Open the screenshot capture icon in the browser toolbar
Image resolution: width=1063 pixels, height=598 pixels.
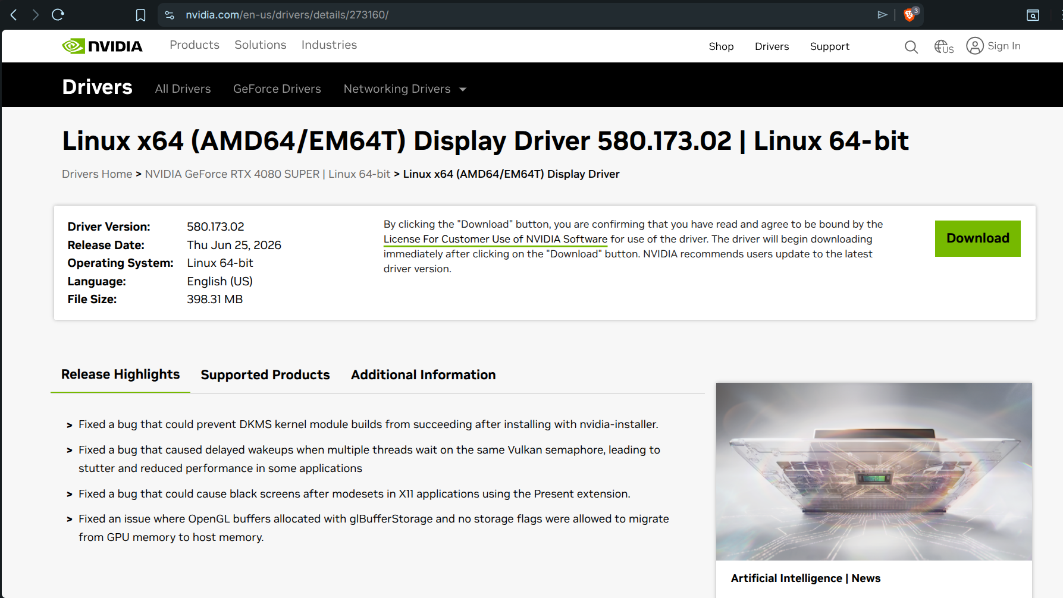tap(1033, 15)
